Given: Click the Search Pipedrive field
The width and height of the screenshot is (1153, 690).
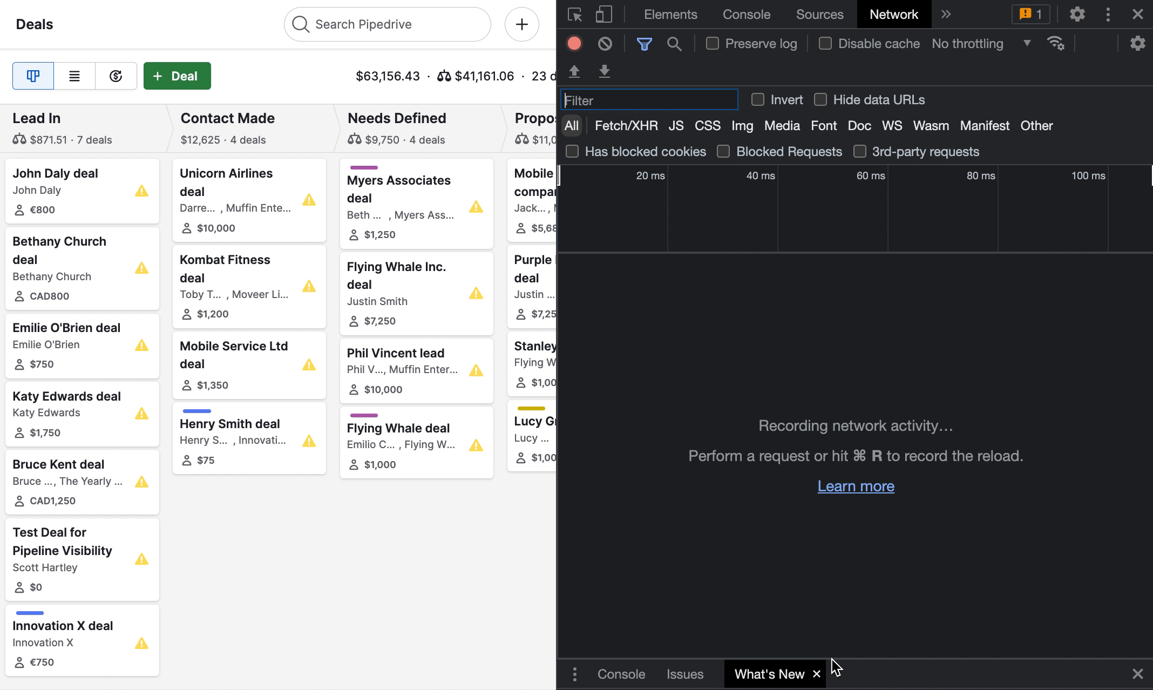Looking at the screenshot, I should point(388,24).
